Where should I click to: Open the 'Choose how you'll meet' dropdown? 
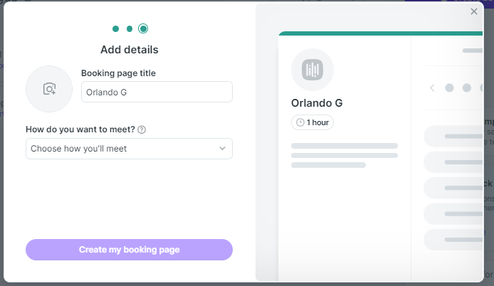tap(121, 149)
